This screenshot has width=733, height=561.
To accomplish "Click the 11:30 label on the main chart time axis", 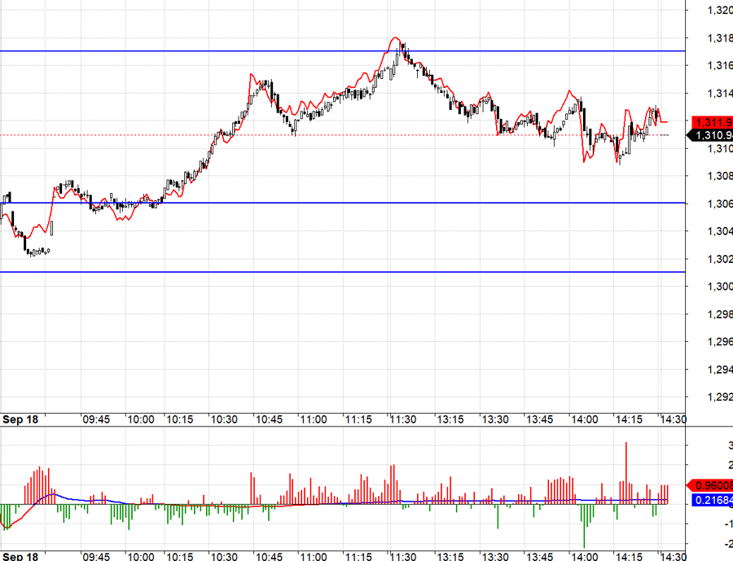I will pyautogui.click(x=402, y=419).
